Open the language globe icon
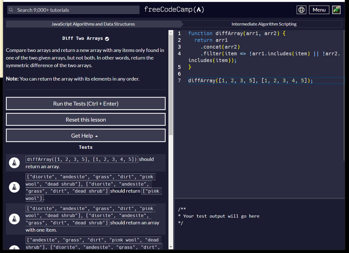Viewport: 349px width, 253px height. click(302, 10)
